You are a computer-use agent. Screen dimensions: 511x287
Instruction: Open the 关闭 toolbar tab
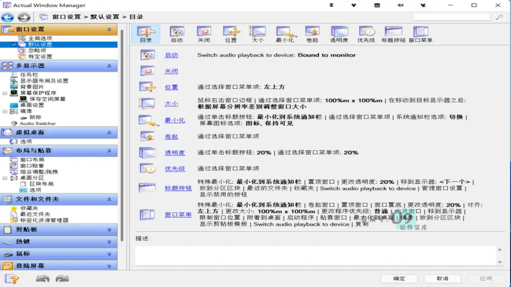(x=203, y=34)
